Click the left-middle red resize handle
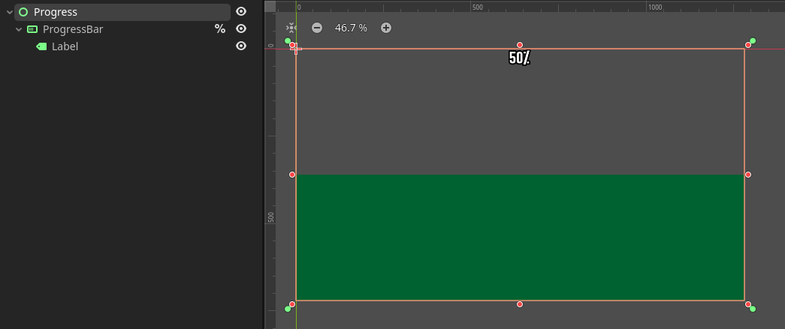Screen dimensions: 785x329 292,175
